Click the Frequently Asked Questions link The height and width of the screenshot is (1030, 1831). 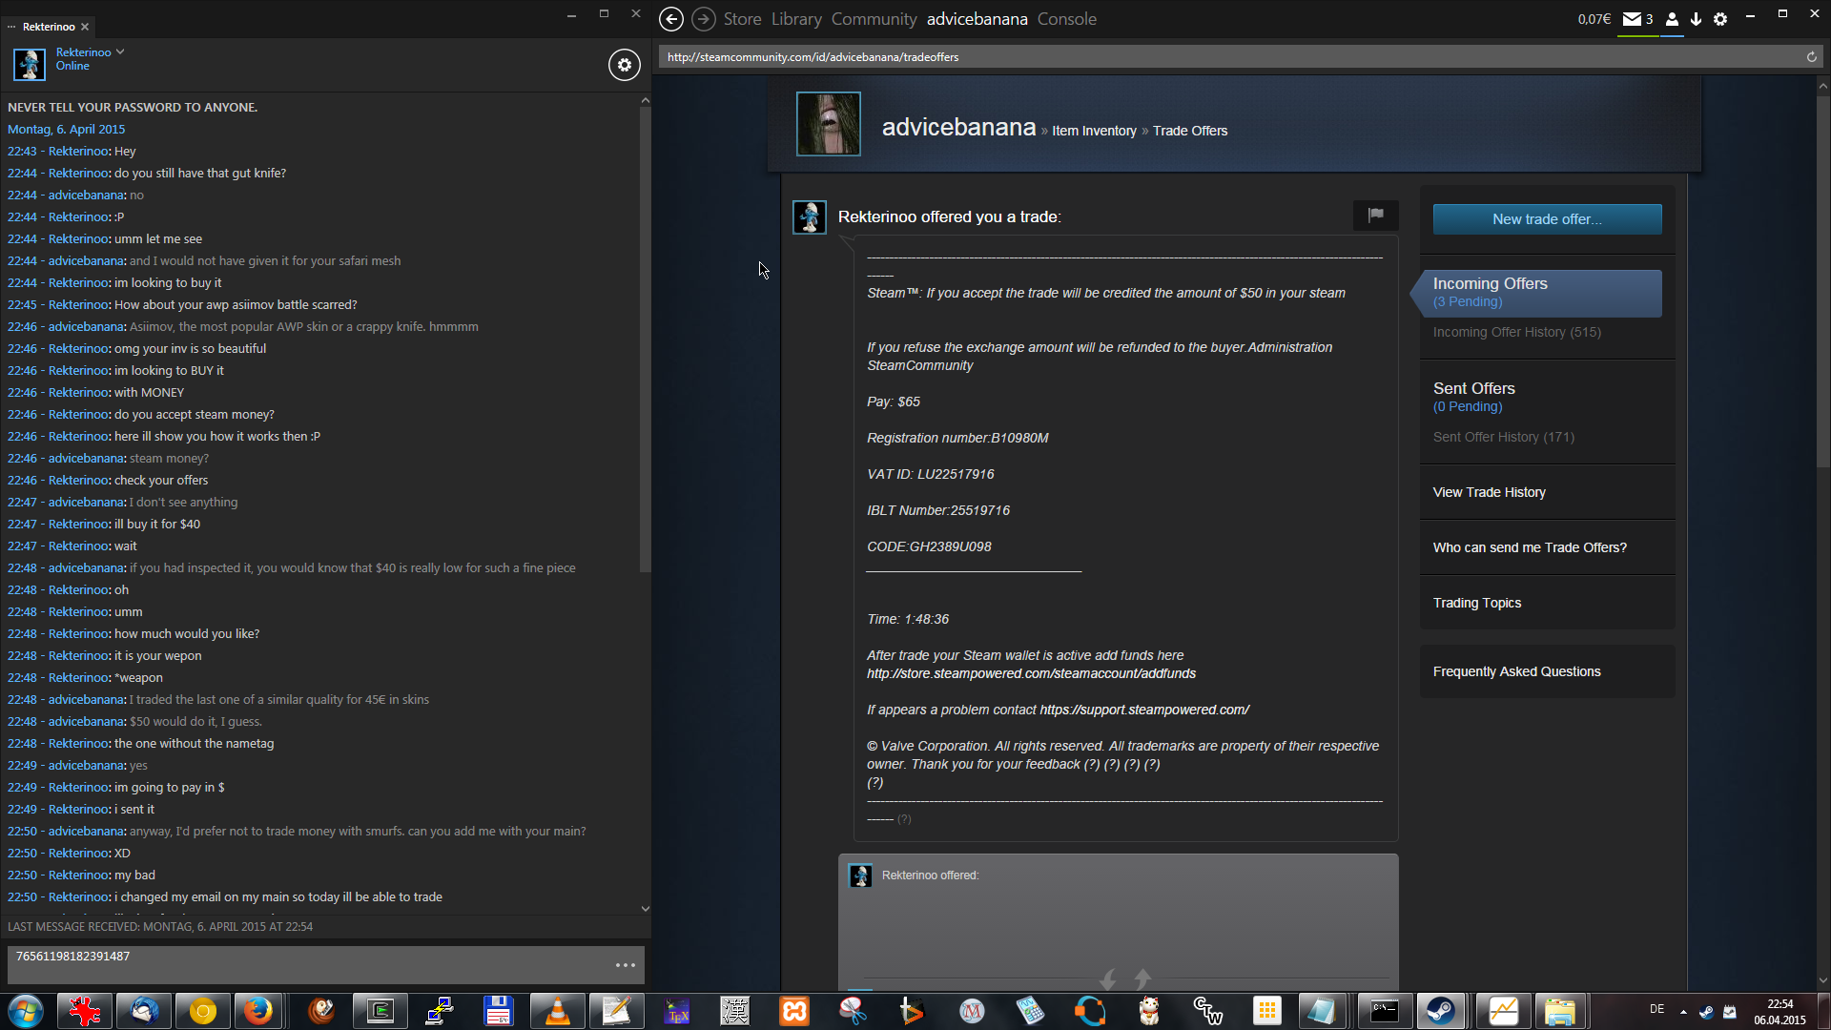click(1516, 671)
